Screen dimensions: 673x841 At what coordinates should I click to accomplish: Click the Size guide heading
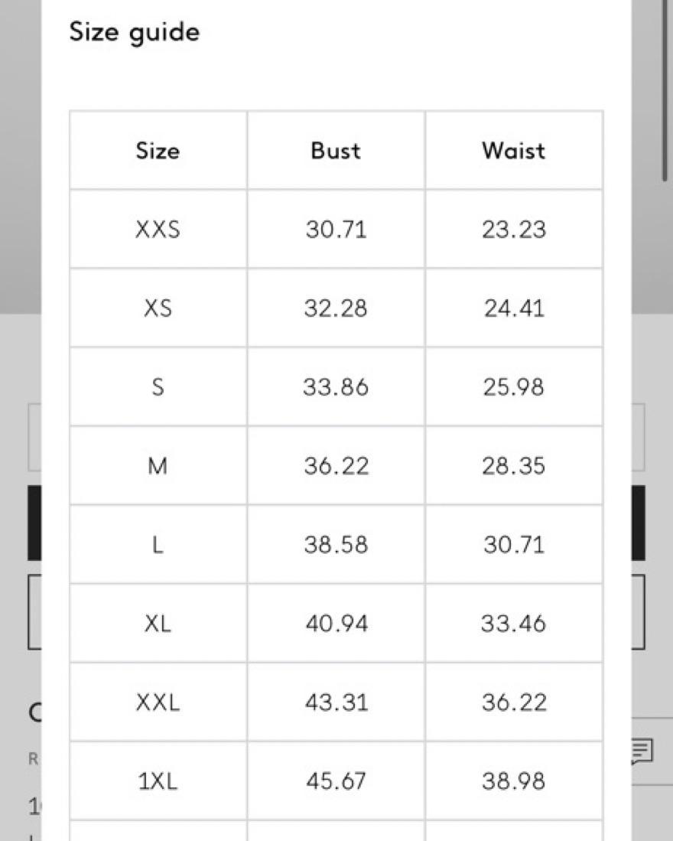click(135, 32)
